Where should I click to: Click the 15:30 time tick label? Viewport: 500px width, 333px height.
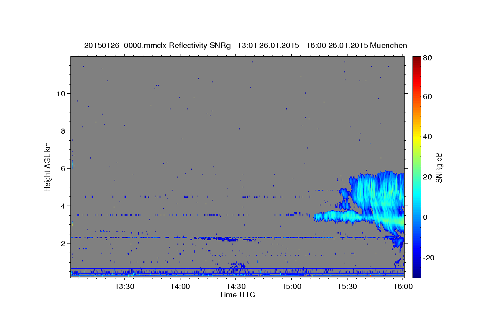pos(347,286)
